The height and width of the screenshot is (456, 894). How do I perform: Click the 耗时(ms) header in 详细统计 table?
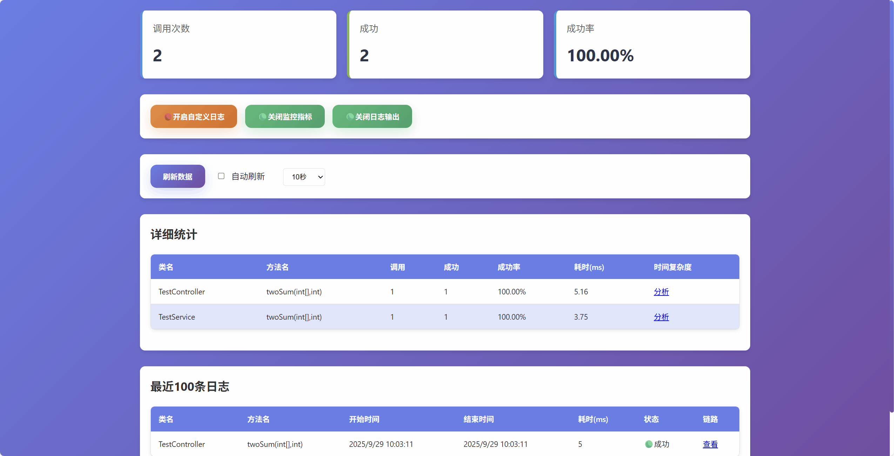click(x=589, y=267)
